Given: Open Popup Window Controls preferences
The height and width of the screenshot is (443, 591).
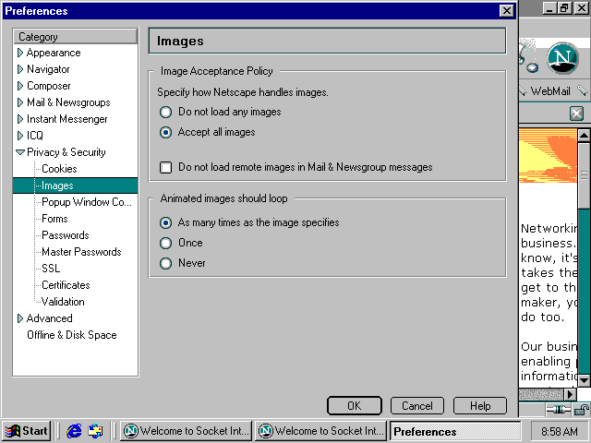Looking at the screenshot, I should point(87,202).
